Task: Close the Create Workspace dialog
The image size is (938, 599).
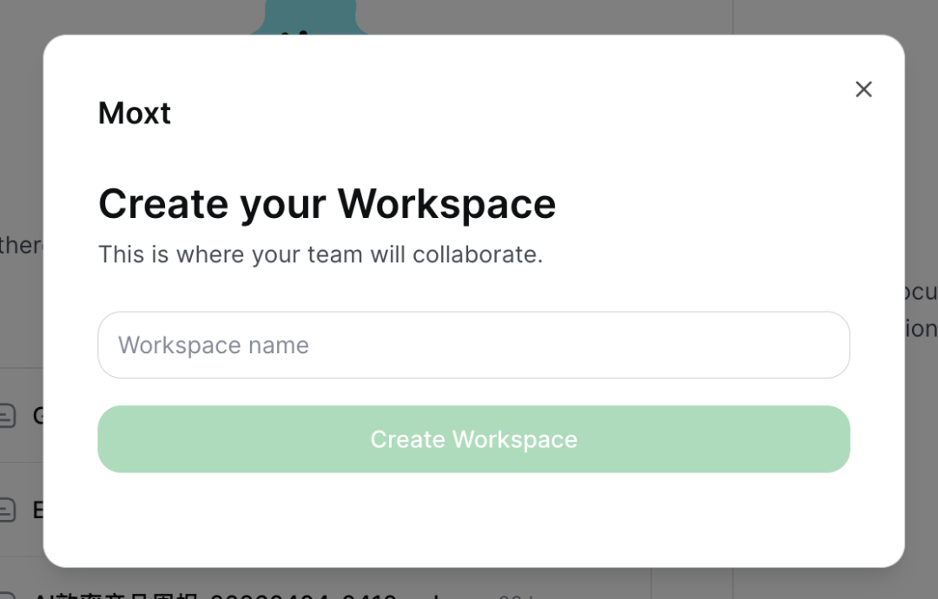Action: 863,89
